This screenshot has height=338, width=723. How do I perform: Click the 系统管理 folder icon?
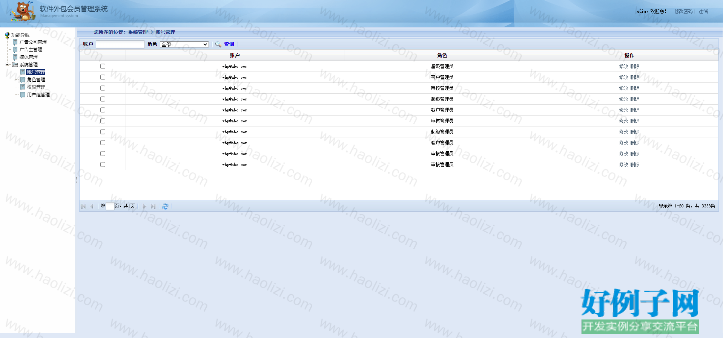[x=15, y=65]
